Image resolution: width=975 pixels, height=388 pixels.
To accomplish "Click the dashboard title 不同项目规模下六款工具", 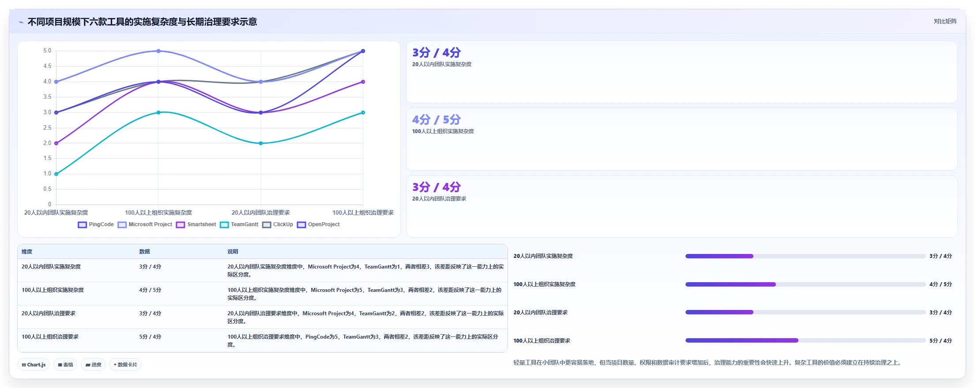I will 142,22.
